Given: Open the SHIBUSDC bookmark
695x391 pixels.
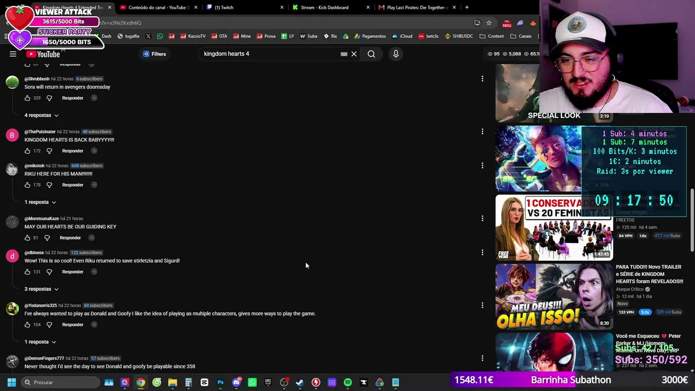Looking at the screenshot, I should (459, 36).
